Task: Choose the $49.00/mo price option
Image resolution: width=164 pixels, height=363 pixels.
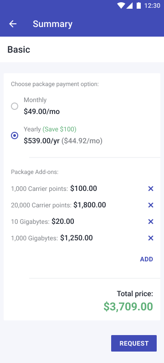Action: pos(42,112)
